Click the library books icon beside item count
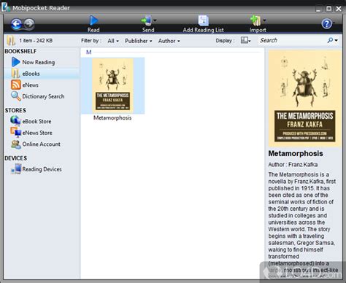The width and height of the screenshot is (346, 283). coord(11,41)
